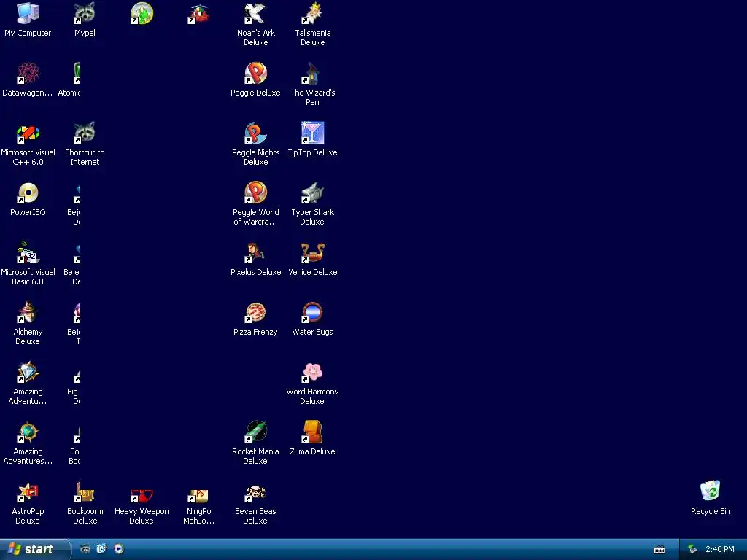Select the Heavy Weapon Deluxe icon

(142, 495)
